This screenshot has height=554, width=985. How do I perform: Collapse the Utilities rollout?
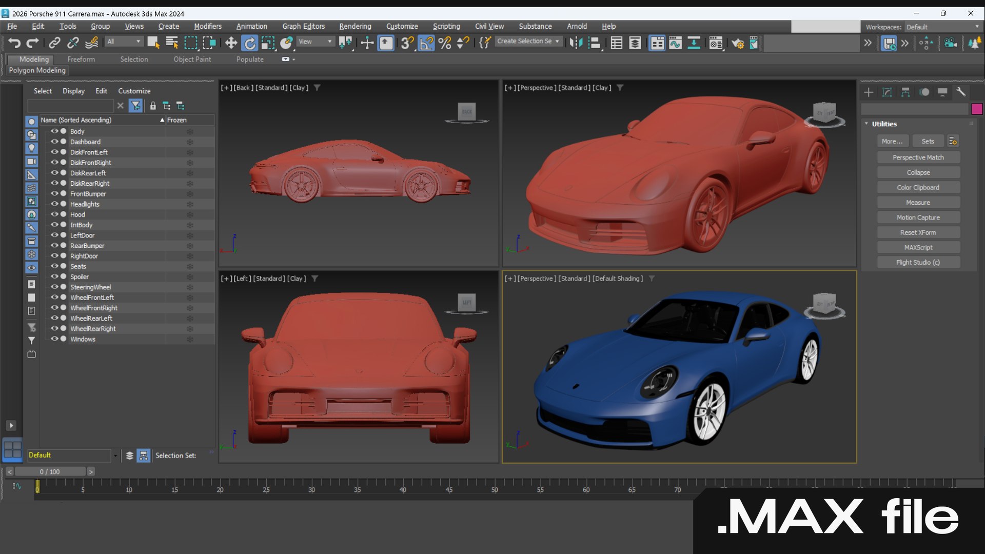click(866, 124)
